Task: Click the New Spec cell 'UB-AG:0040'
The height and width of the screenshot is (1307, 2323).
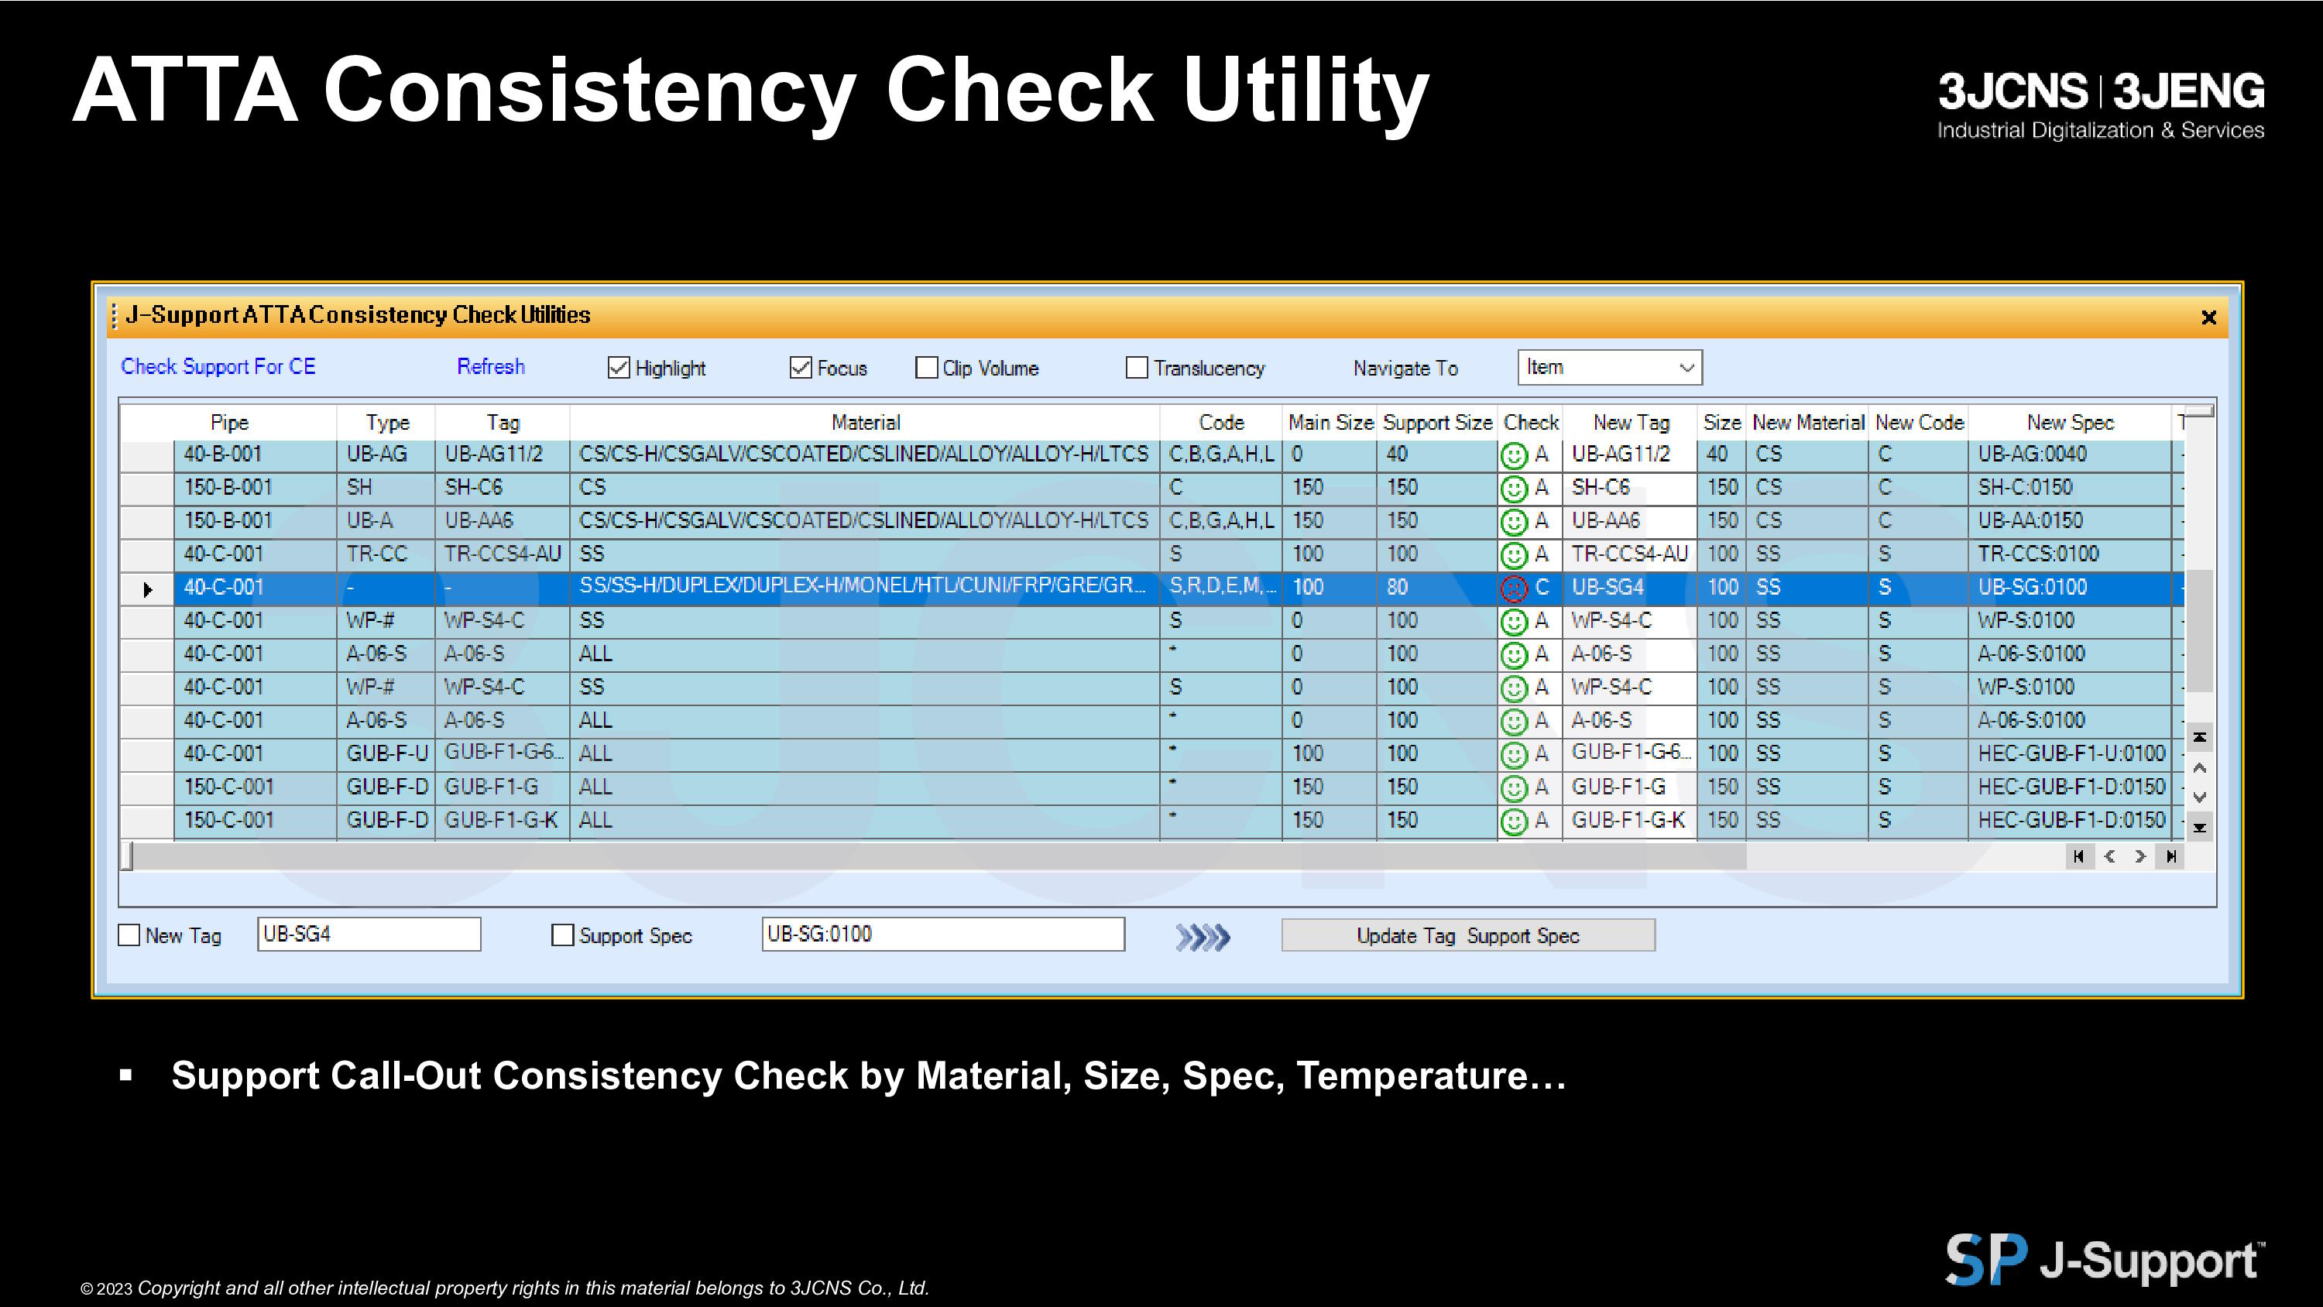Action: click(x=2070, y=454)
